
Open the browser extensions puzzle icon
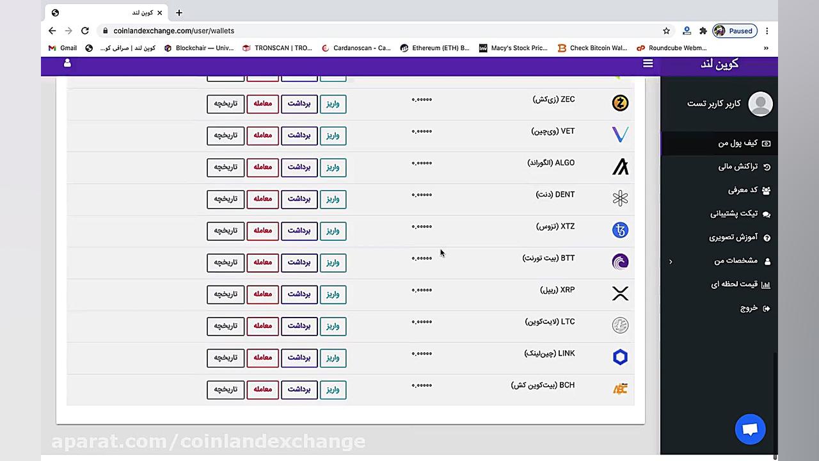click(x=703, y=31)
